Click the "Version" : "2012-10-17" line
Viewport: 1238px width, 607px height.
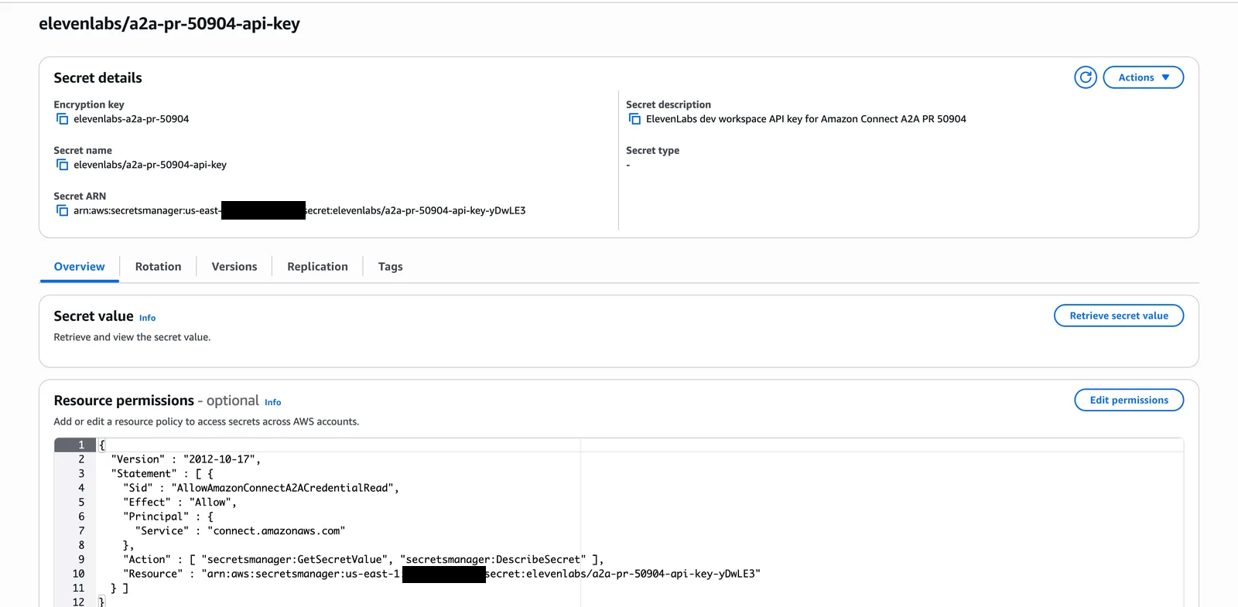186,459
